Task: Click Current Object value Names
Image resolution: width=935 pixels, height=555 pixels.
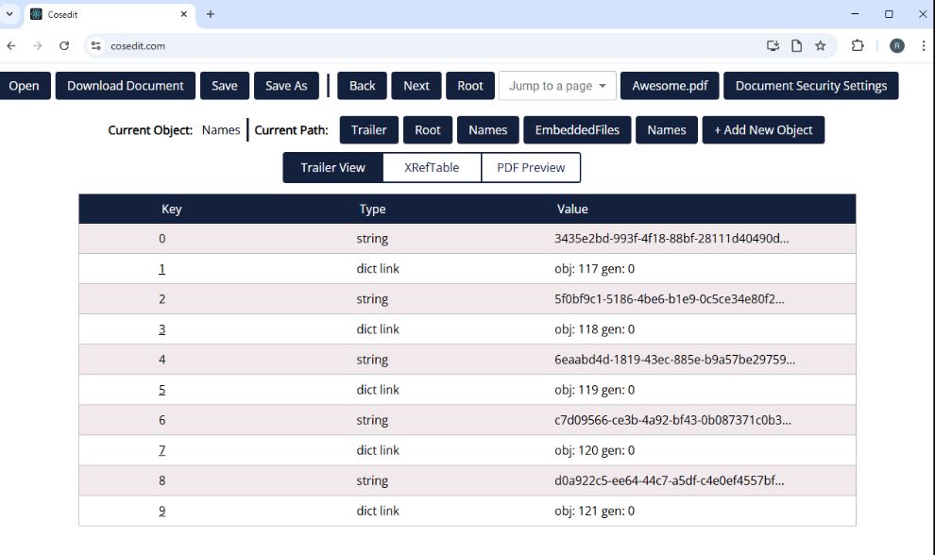Action: tap(221, 130)
